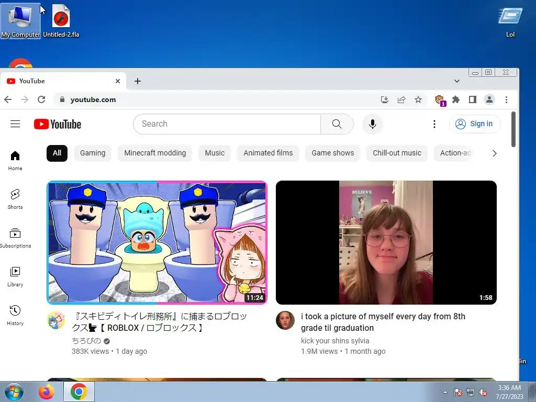Show more category chips with right arrow
This screenshot has height=402, width=536.
pyautogui.click(x=494, y=153)
